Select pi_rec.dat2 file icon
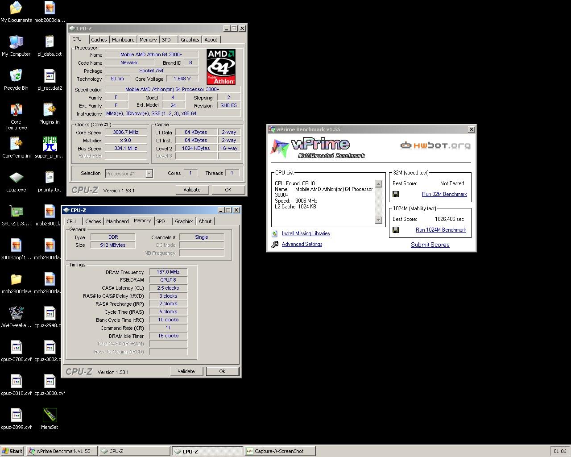Image resolution: width=571 pixels, height=457 pixels. click(x=50, y=76)
